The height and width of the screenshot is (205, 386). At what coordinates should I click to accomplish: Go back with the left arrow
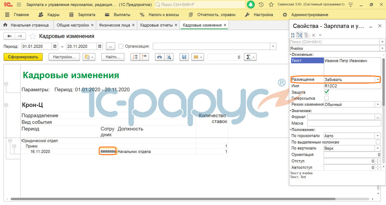(x=9, y=36)
